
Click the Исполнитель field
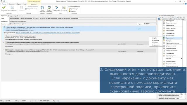(73, 24)
